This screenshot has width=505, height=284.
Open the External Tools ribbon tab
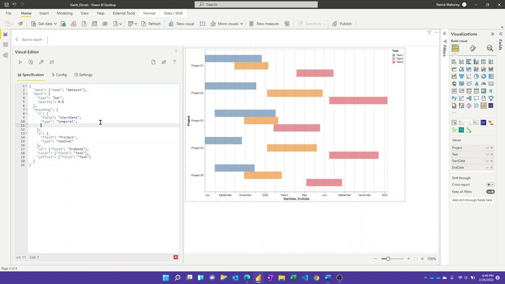click(124, 13)
